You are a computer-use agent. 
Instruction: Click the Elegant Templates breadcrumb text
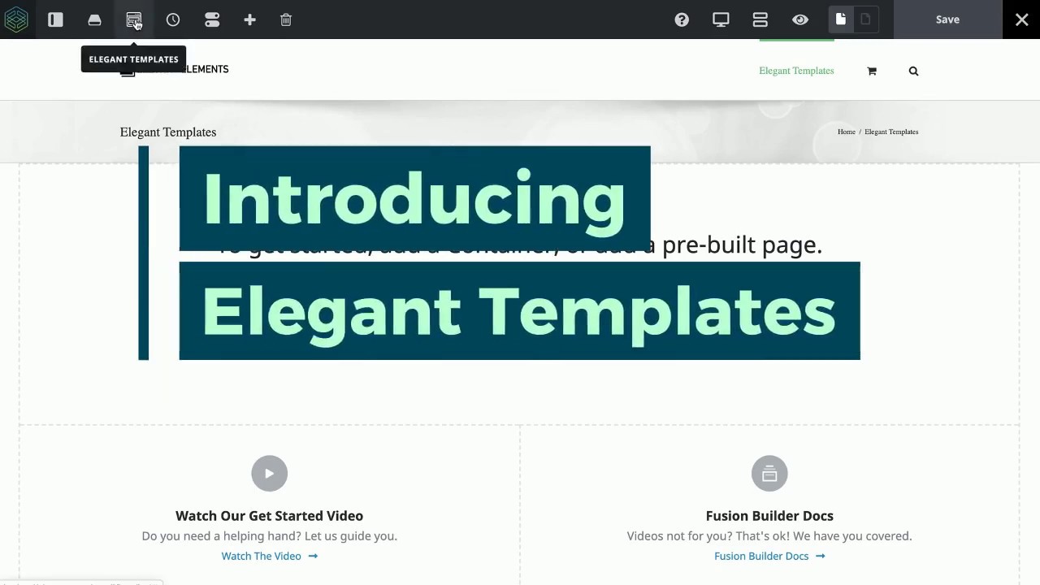tap(891, 132)
